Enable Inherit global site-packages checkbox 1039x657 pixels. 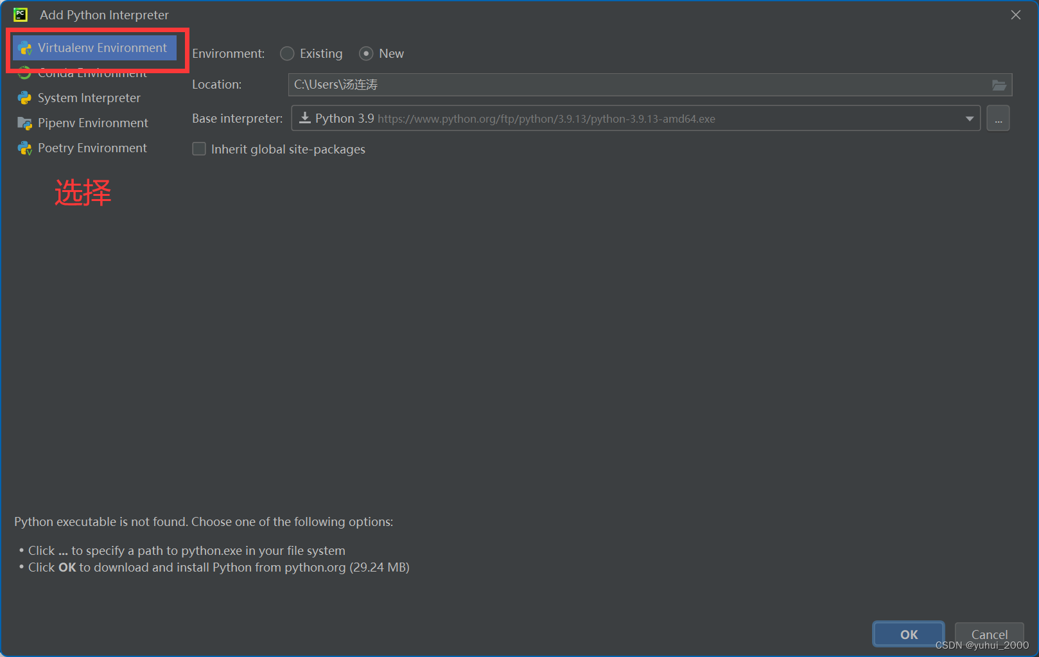(x=199, y=149)
